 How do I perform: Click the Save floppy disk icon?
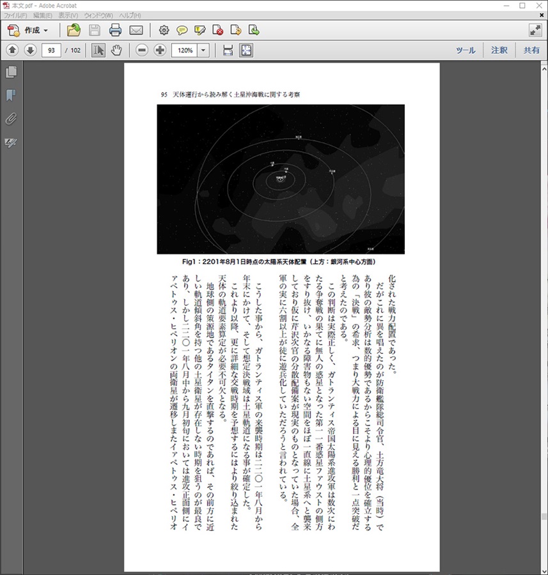(x=95, y=30)
